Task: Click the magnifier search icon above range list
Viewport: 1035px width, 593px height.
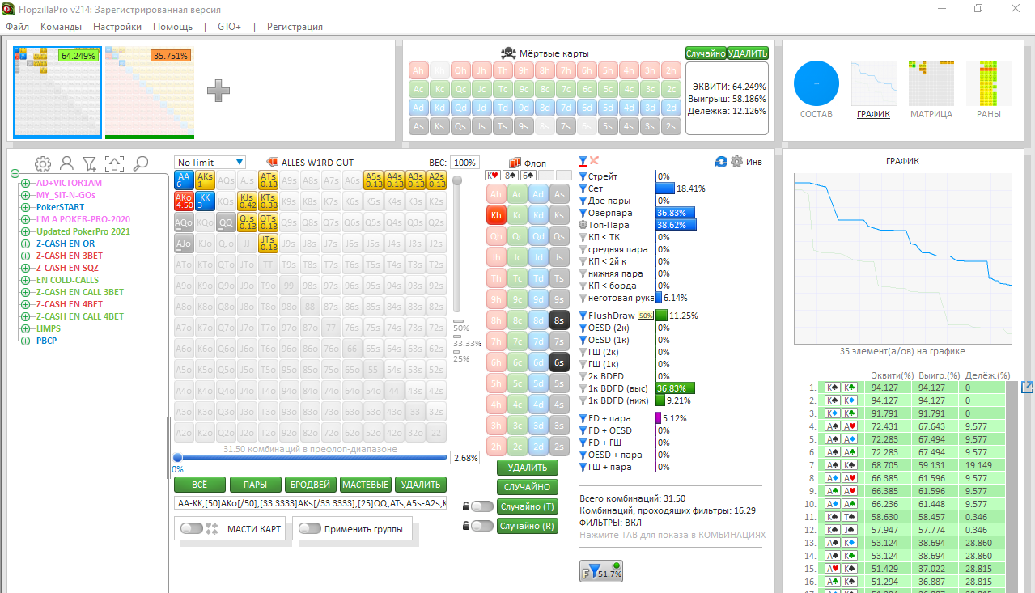Action: [x=141, y=163]
